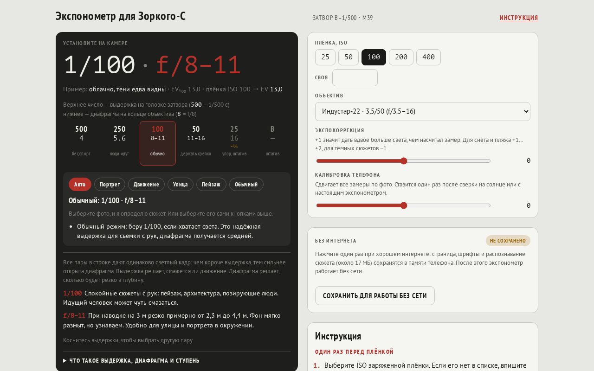
Task: Choose the 1/500 f/4 exposure pair
Action: [x=81, y=143]
